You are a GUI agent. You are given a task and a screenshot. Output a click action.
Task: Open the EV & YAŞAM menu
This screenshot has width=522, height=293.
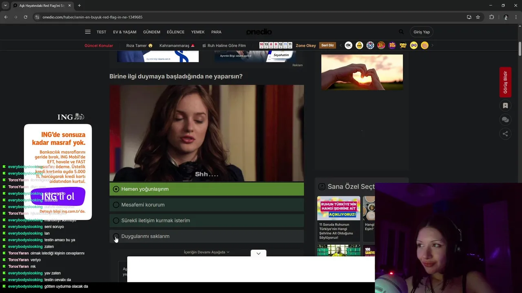pos(125,32)
